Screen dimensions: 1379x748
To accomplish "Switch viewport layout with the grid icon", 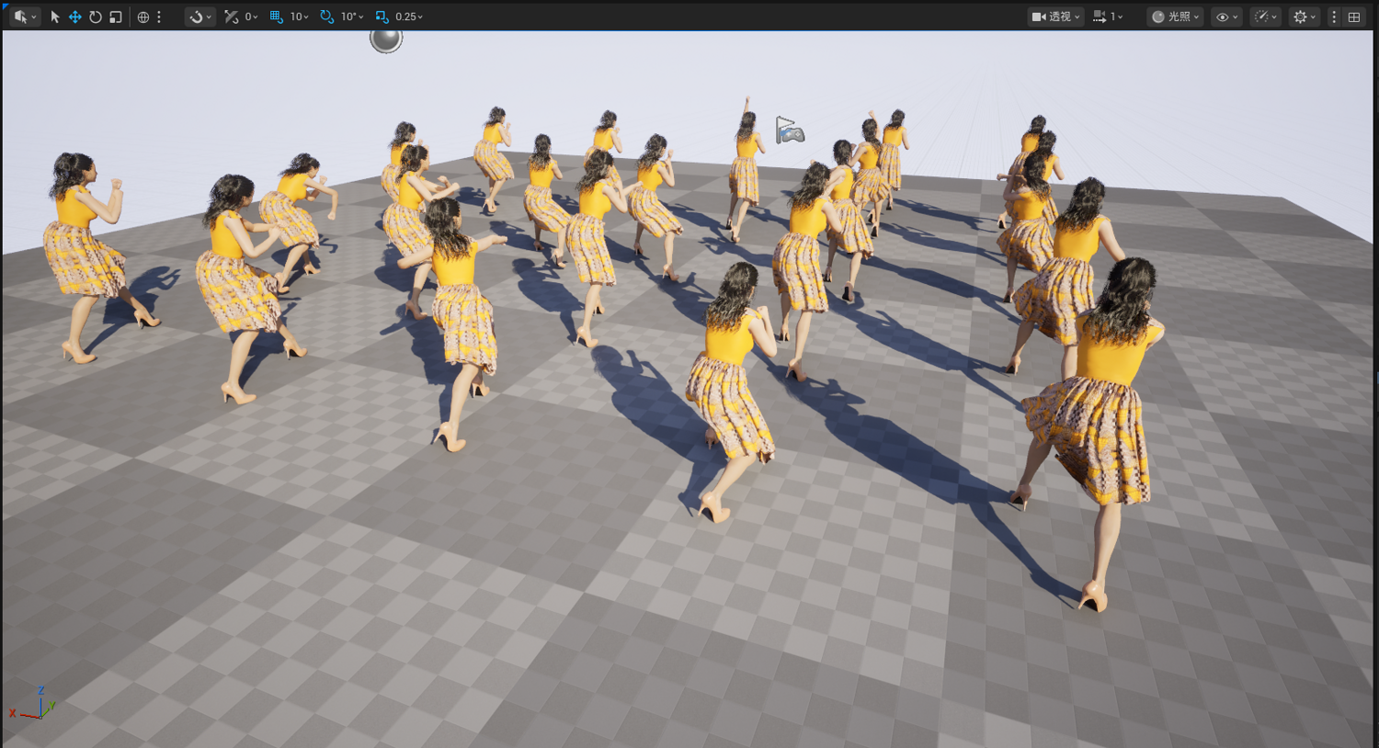I will pos(1354,17).
